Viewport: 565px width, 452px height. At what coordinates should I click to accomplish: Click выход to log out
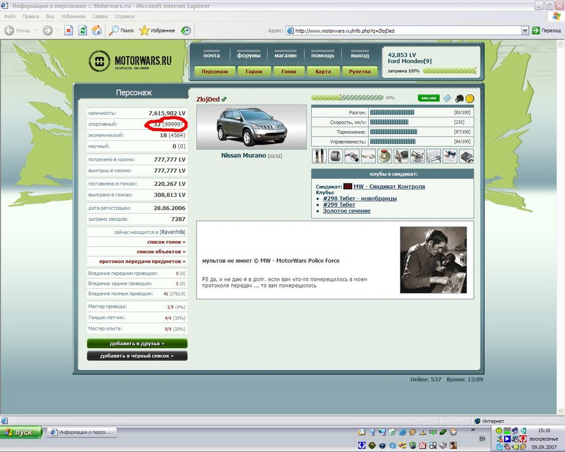pyautogui.click(x=360, y=55)
